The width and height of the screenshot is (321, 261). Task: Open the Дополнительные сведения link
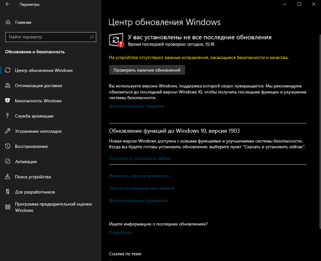point(136,106)
